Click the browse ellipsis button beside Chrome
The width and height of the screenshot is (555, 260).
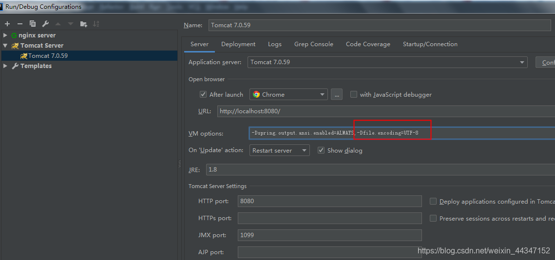(337, 95)
